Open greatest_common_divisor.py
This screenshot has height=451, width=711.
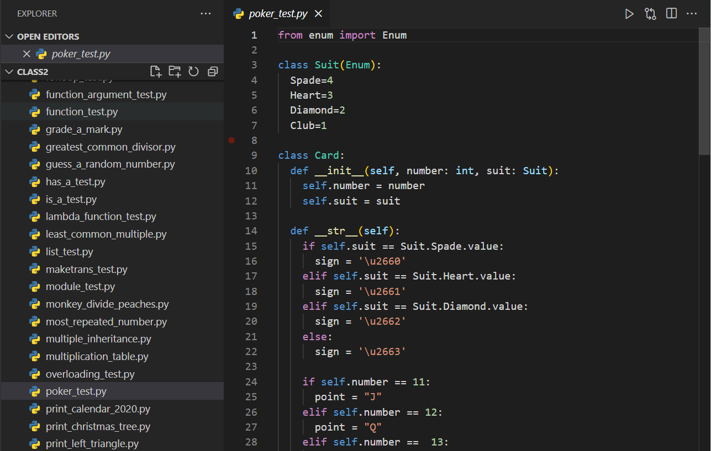pos(112,147)
